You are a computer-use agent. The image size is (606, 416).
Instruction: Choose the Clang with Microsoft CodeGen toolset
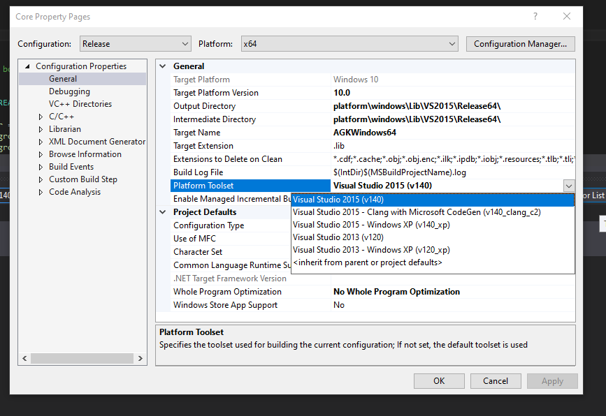[433, 212]
